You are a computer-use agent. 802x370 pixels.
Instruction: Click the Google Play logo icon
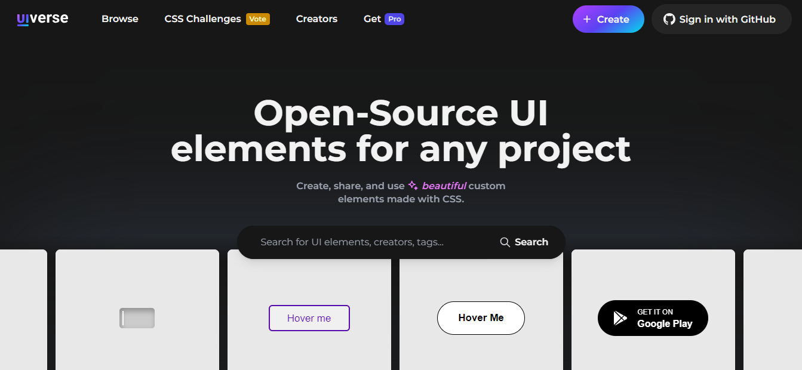620,318
